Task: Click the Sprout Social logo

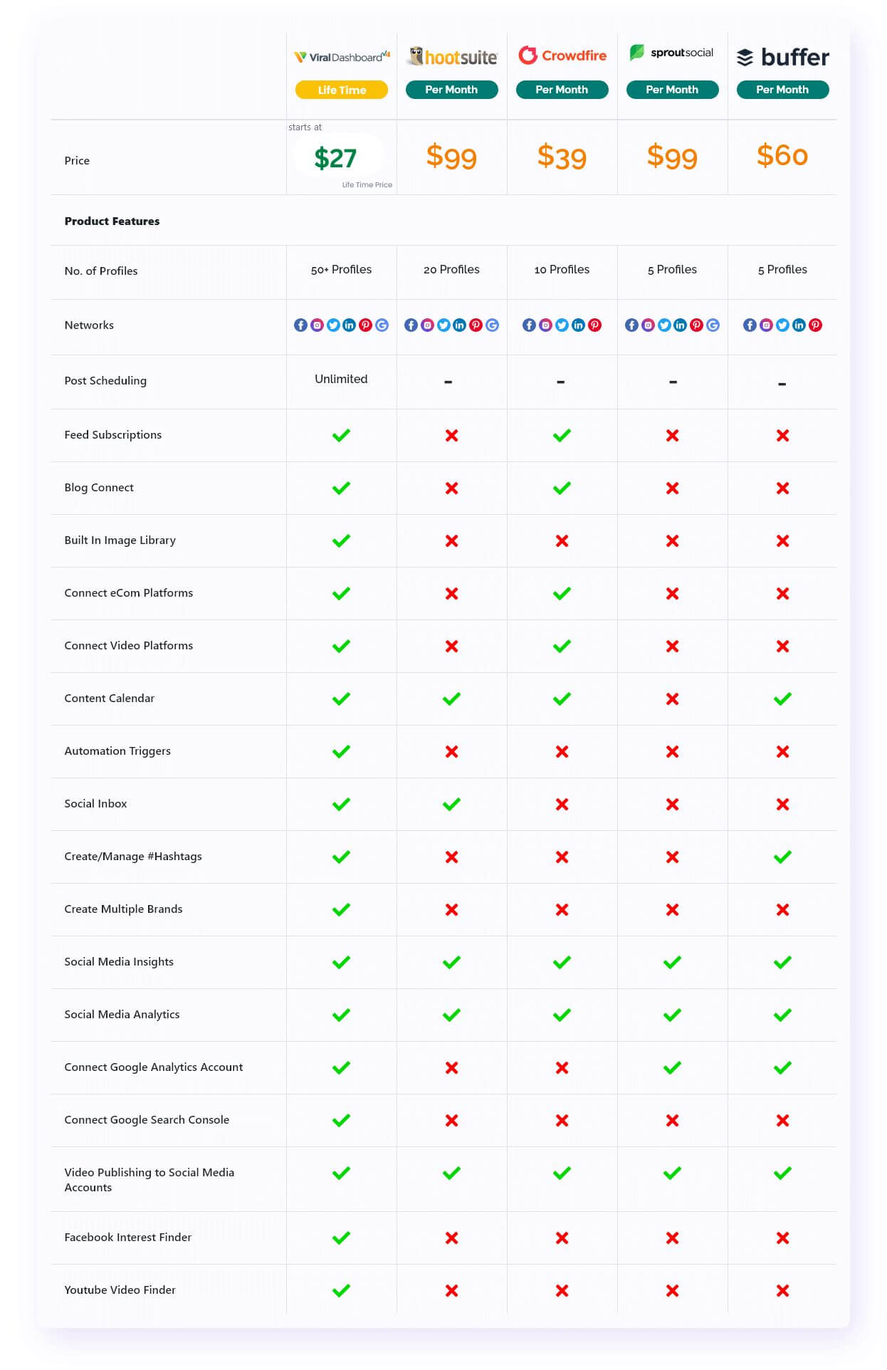Action: click(x=671, y=53)
